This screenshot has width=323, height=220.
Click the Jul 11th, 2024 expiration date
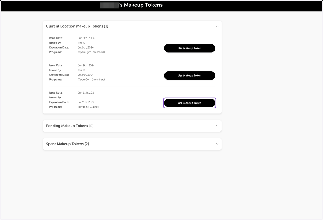pos(86,102)
